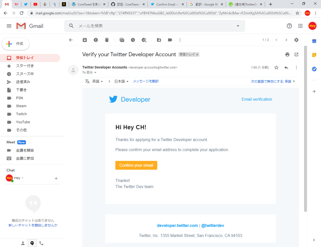321x247 pixels.
Task: Focus the メールを検索 search field
Action: pos(155,26)
